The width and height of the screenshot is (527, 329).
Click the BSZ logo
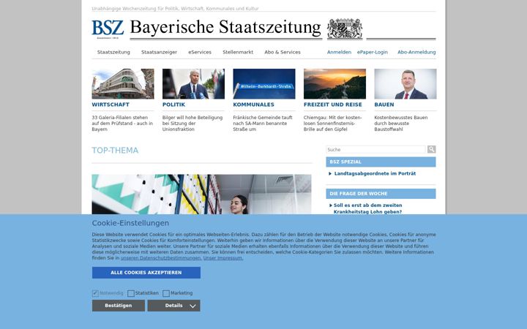108,29
